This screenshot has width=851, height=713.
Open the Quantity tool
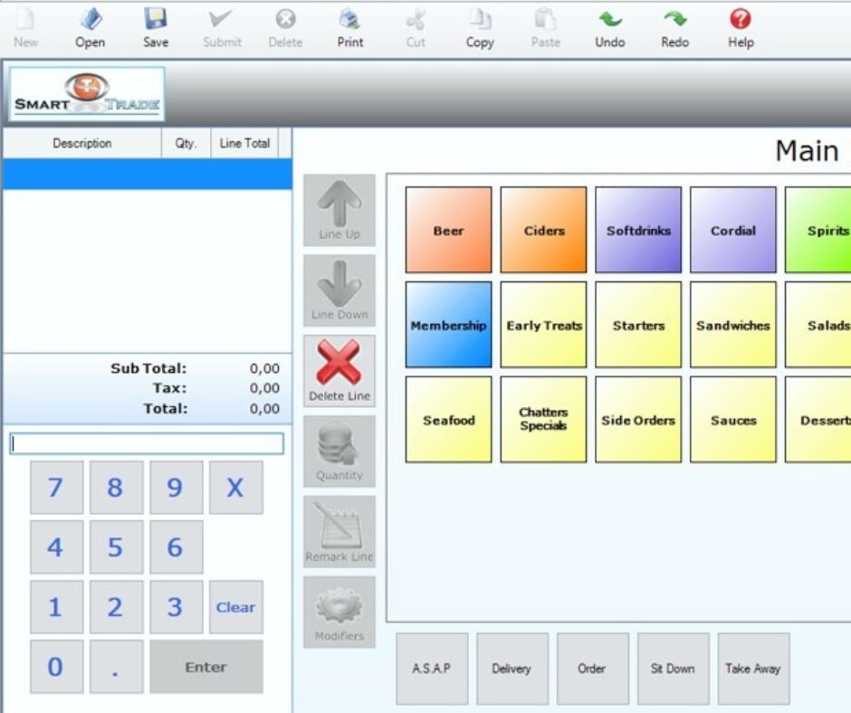tap(339, 451)
